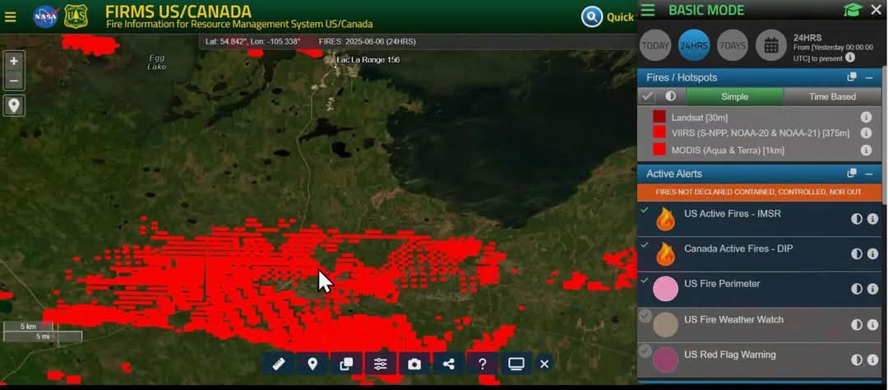Show info about the 24HRS time range
The image size is (888, 390).
[850, 58]
